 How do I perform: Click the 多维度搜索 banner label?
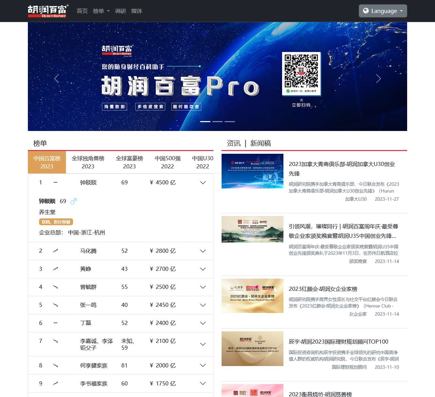150,106
